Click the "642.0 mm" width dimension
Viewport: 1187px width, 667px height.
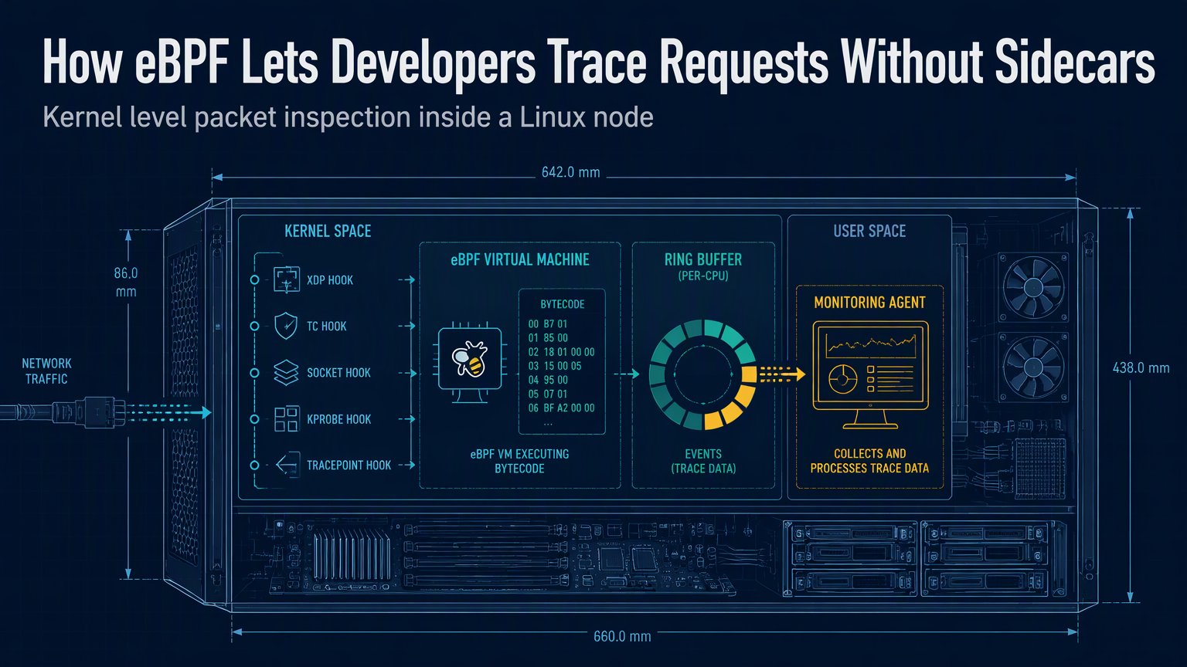pos(571,173)
